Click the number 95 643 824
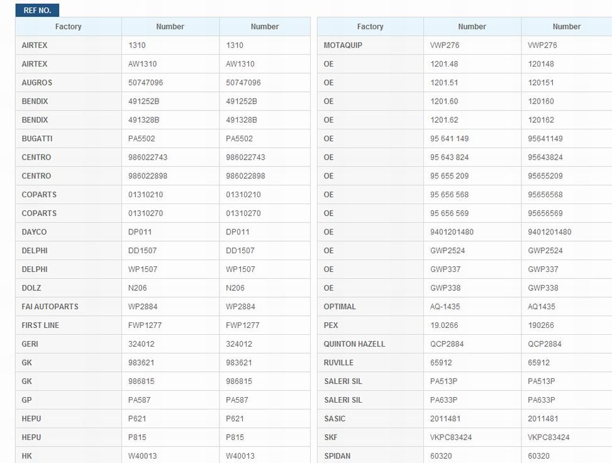Viewport: 612px width, 463px height. 449,158
